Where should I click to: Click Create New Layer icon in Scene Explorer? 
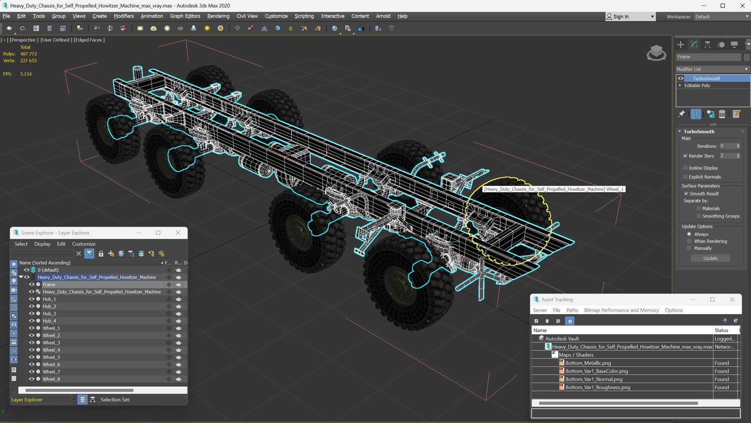tap(111, 253)
